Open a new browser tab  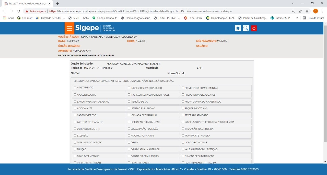57,4
